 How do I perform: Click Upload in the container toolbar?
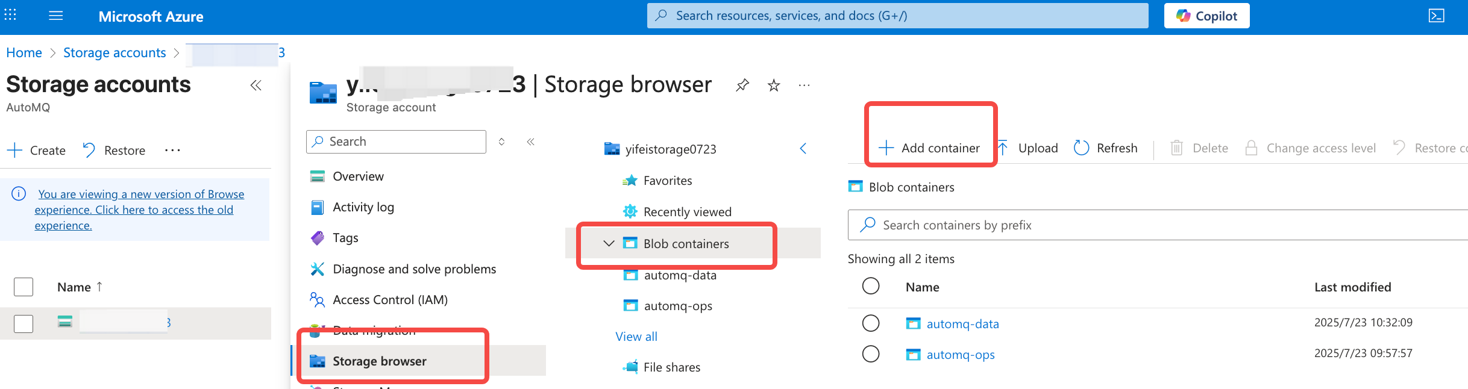point(1028,148)
